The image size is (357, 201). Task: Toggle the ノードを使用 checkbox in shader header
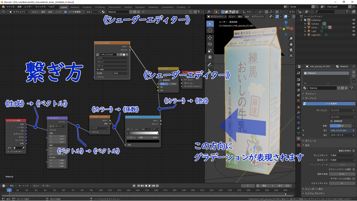pyautogui.click(x=65, y=12)
